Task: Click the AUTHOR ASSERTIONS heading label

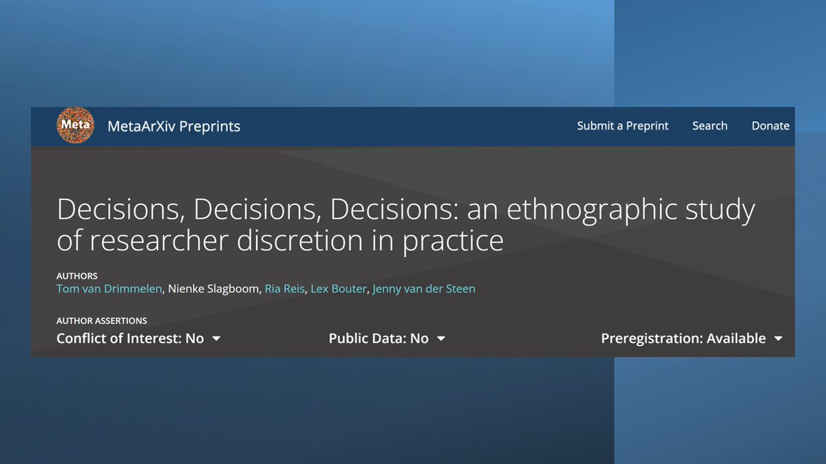Action: point(102,321)
